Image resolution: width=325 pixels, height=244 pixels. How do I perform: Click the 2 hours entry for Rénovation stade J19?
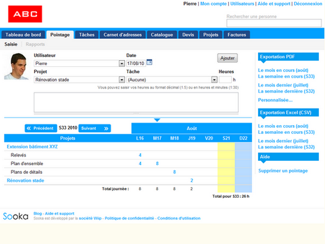(x=192, y=180)
